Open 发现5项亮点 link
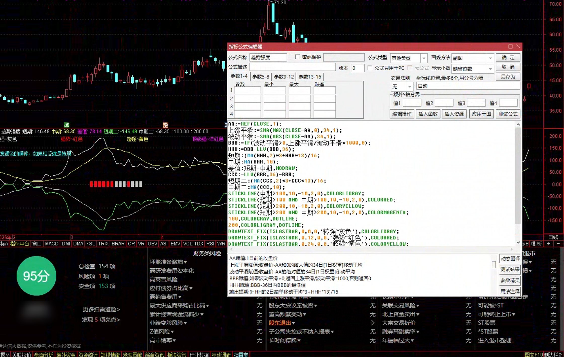 pos(101,320)
